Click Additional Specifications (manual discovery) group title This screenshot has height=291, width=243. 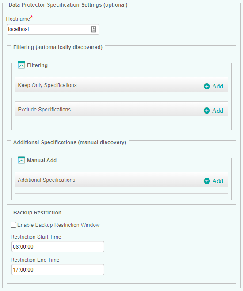pyautogui.click(x=70, y=142)
